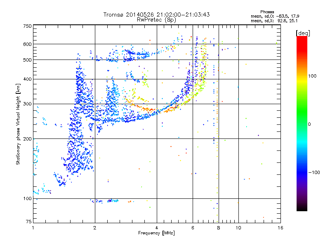Click the y-axis '75' tick label
The height and width of the screenshot is (248, 330).
click(x=29, y=222)
